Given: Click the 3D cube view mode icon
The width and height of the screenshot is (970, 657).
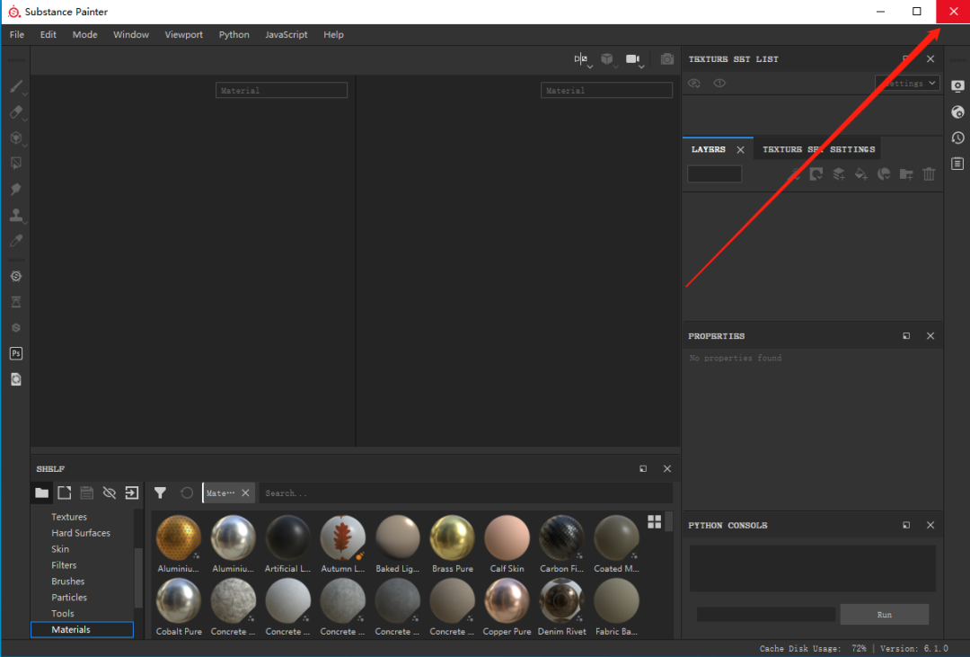Looking at the screenshot, I should tap(607, 58).
